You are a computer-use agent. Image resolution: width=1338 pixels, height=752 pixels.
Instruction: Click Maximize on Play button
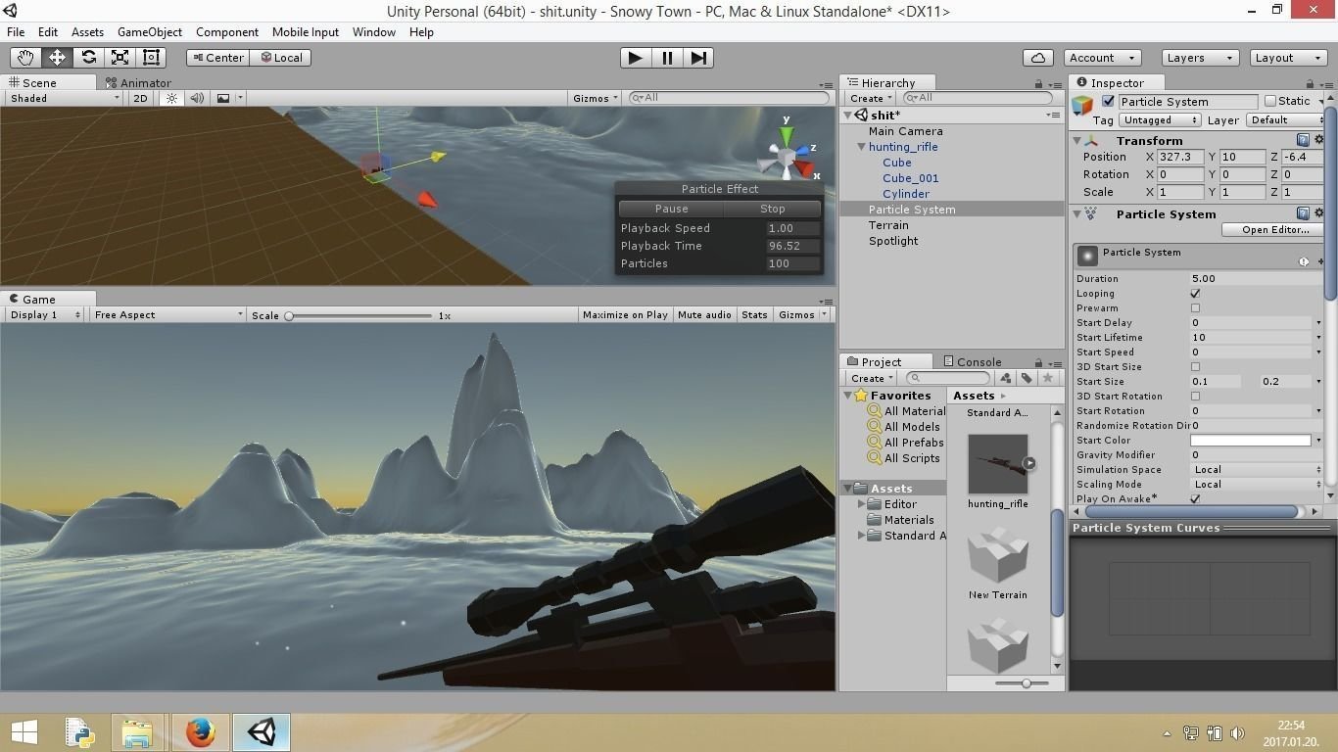[x=625, y=315]
